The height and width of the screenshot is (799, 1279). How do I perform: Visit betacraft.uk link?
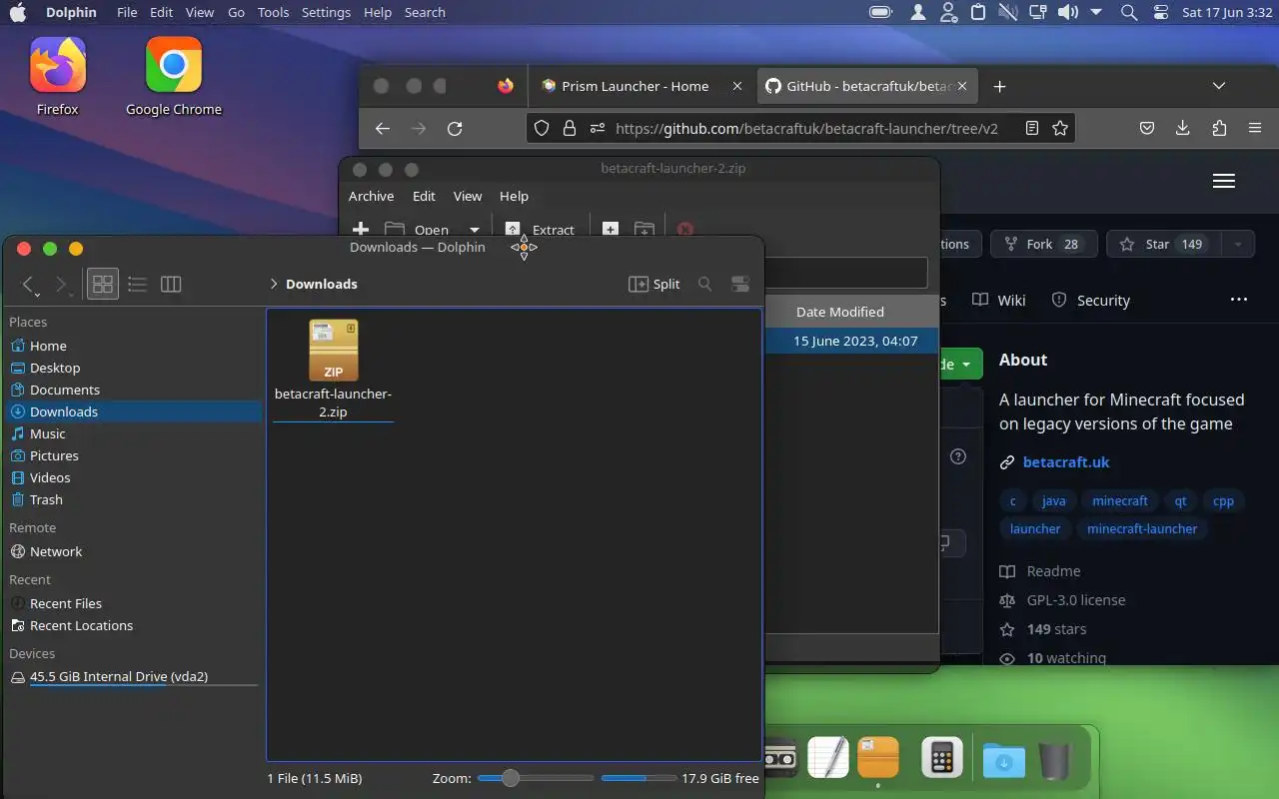(1066, 461)
